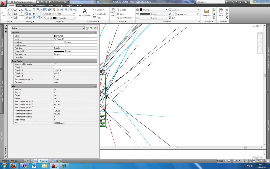Collapse the General section in Properties
Screen dimensions: 270x169
tap(95, 32)
